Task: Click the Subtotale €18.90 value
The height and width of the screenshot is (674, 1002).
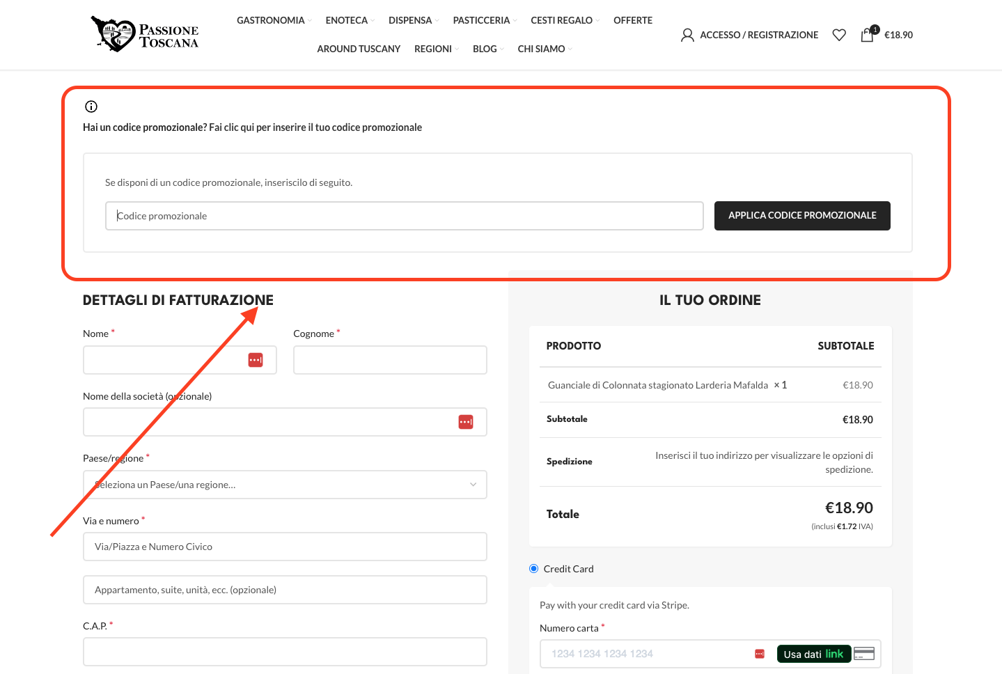Action: (858, 420)
